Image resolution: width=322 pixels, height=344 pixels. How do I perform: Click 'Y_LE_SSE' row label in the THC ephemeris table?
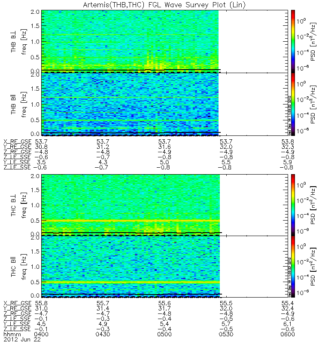17,324
